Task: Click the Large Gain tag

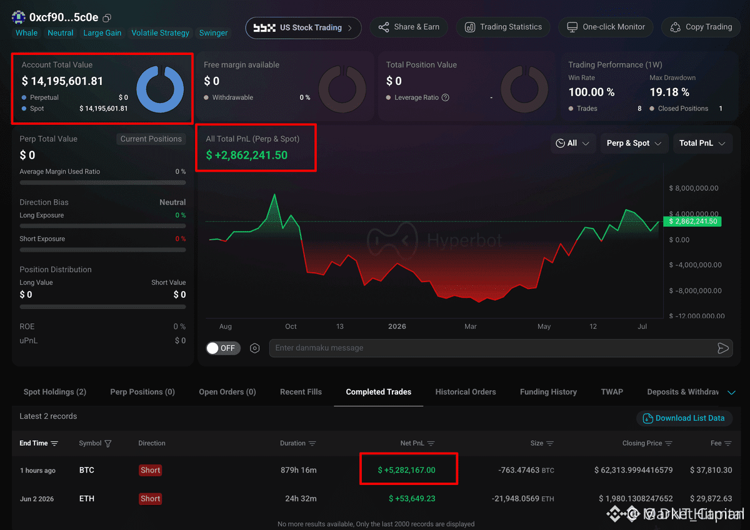Action: click(x=102, y=33)
